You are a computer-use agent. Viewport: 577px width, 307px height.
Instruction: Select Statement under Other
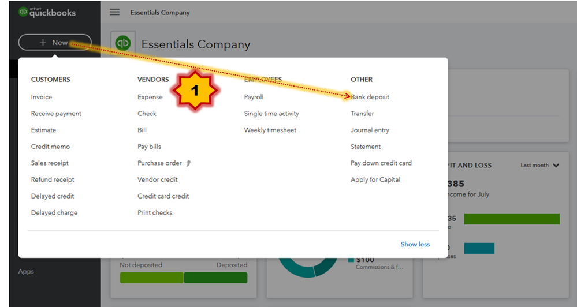366,147
